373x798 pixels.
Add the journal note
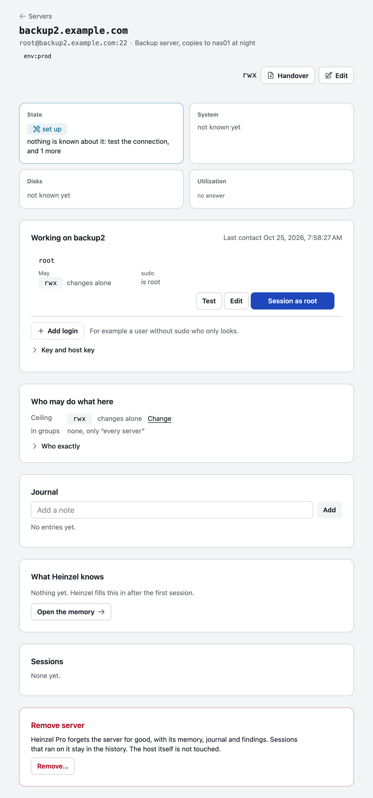click(329, 510)
